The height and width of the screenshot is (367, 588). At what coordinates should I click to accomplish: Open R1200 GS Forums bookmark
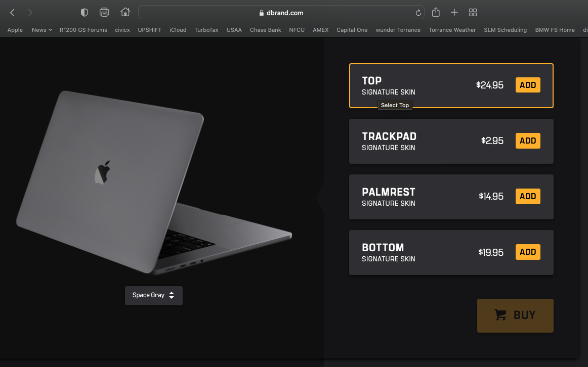[x=83, y=30]
